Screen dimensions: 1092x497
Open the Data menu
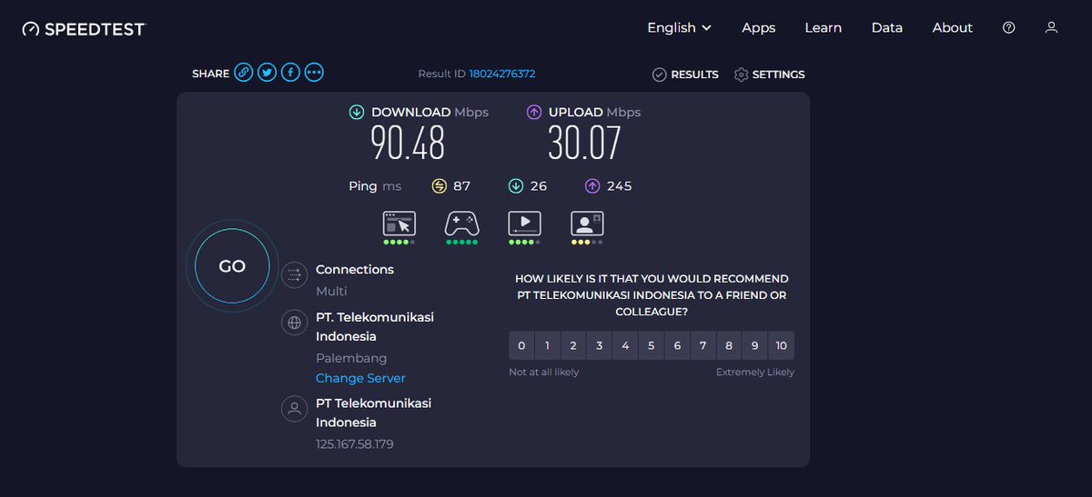coord(886,27)
